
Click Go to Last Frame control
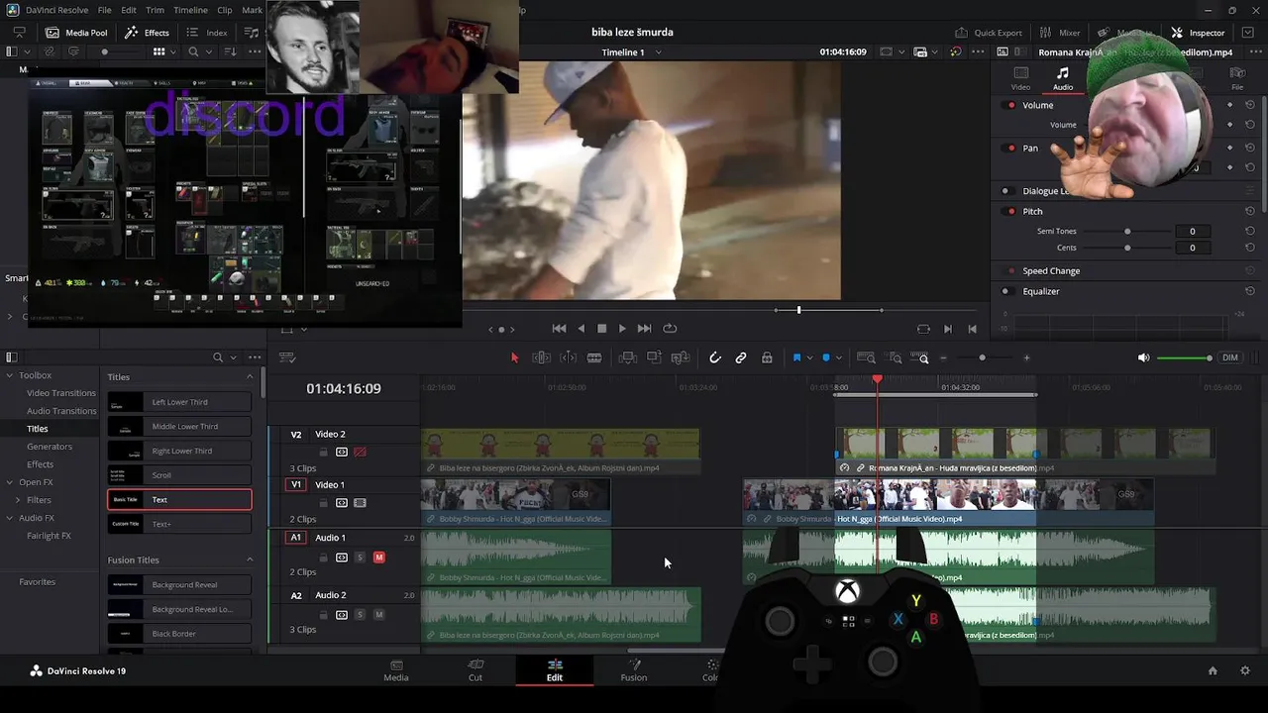click(644, 329)
